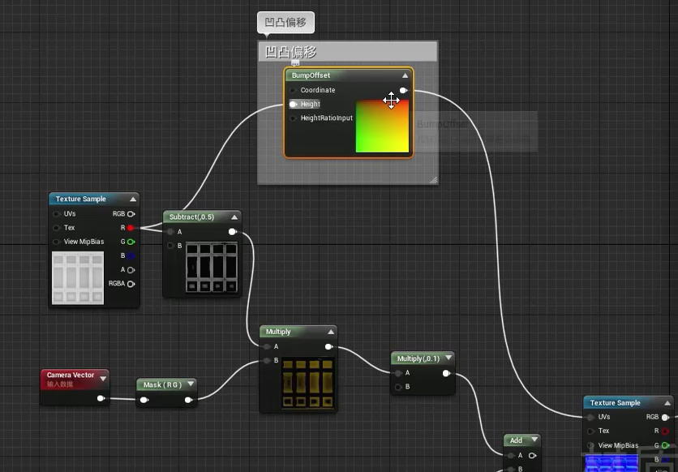This screenshot has width=678, height=472.
Task: Select the plain Multiply node title
Action: (278, 332)
